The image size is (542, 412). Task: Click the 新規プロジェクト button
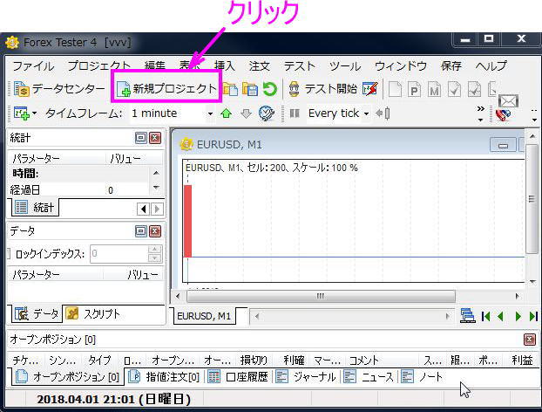click(x=166, y=89)
